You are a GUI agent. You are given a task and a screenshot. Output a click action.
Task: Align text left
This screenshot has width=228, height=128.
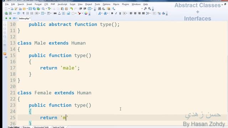[x=131, y=14]
